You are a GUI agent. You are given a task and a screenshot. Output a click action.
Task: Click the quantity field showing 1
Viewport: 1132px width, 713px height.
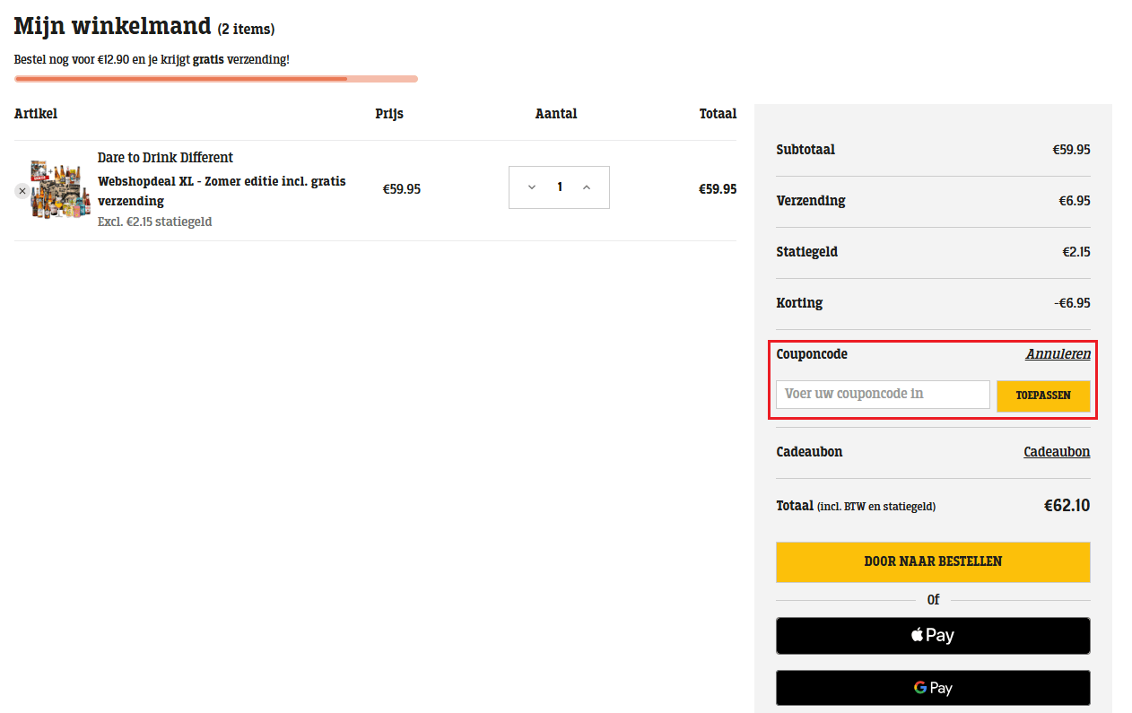tap(560, 187)
